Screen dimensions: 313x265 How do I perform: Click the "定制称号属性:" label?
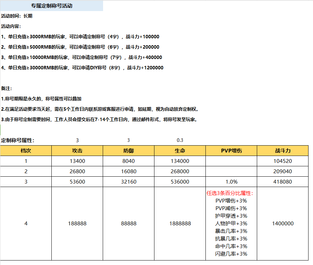18,140
